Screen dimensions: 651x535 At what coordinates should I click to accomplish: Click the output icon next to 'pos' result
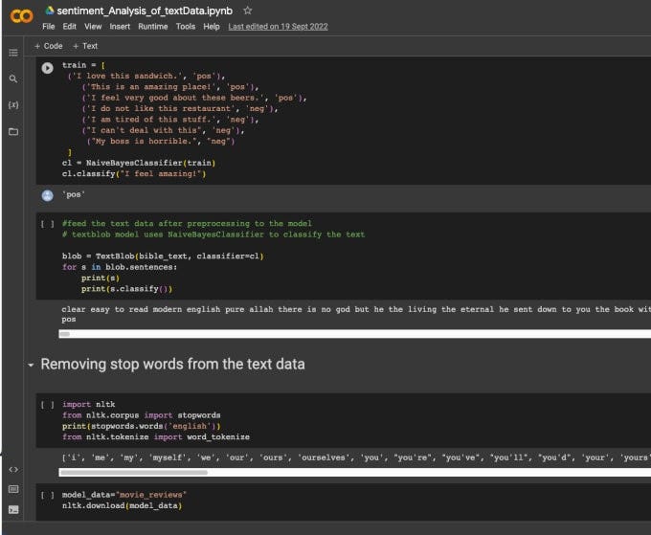coord(47,195)
